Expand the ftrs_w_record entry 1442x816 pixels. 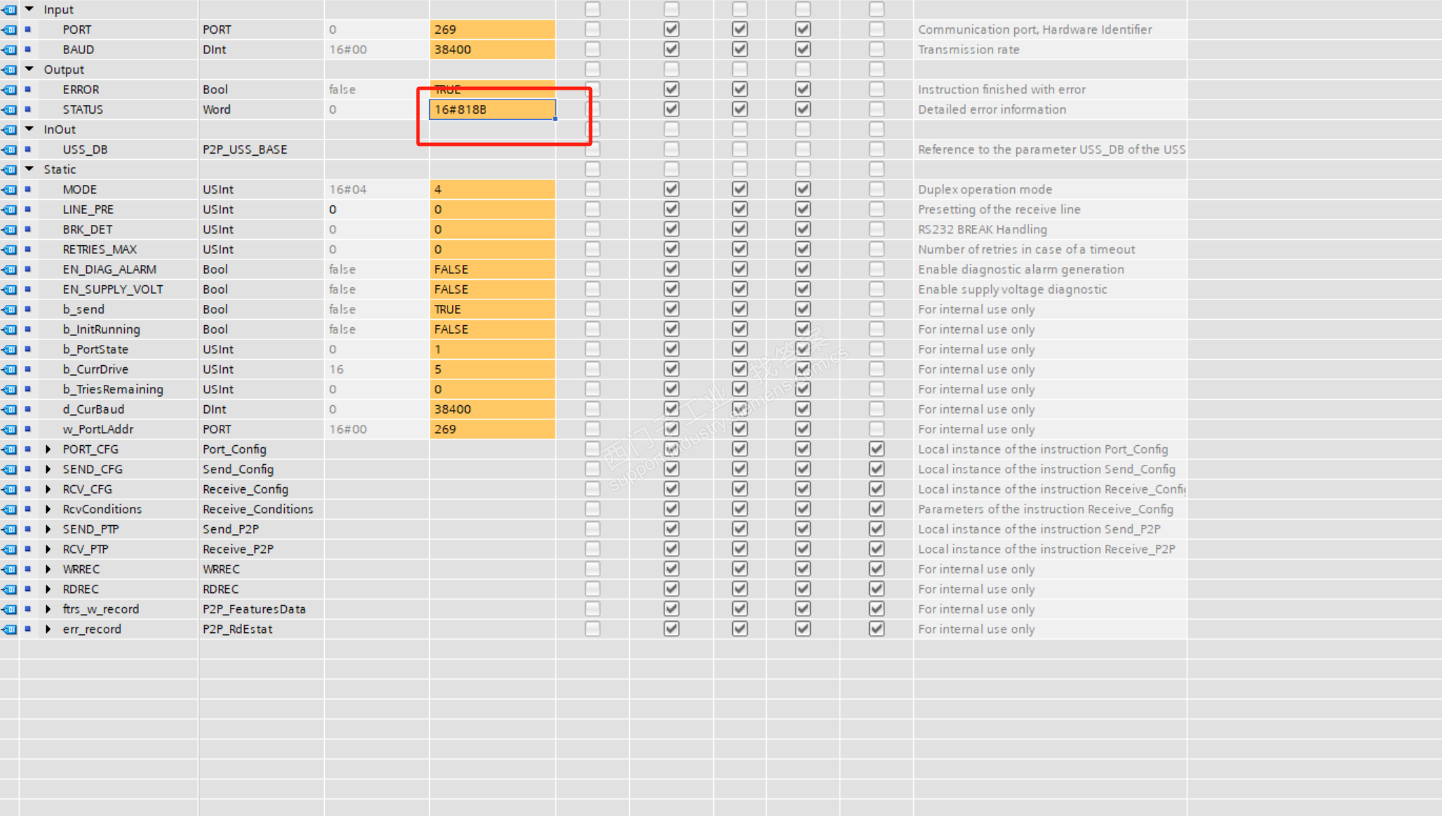[x=48, y=609]
